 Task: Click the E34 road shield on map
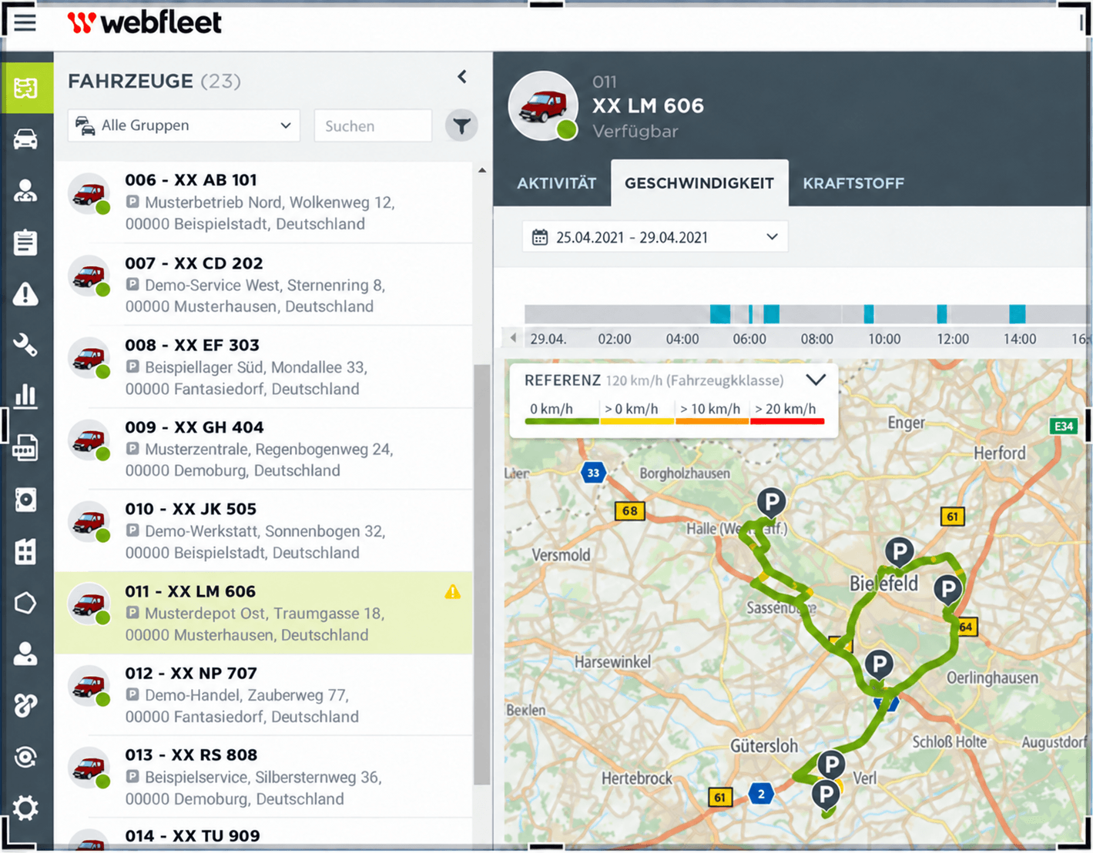point(1064,426)
